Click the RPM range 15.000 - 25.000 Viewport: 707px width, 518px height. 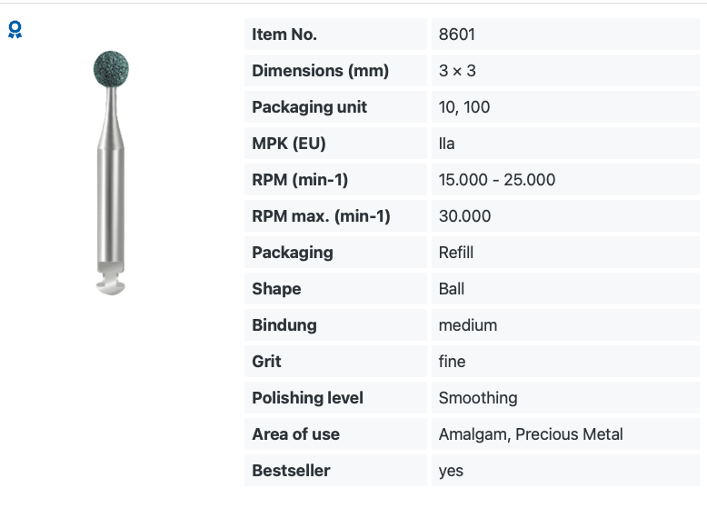[497, 179]
